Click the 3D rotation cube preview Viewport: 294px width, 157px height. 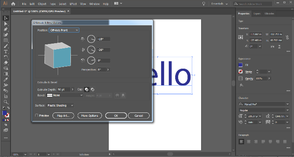point(58,55)
